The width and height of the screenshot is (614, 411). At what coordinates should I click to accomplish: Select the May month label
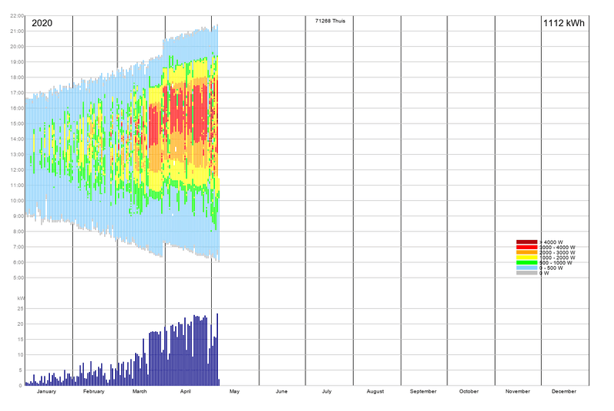234,391
